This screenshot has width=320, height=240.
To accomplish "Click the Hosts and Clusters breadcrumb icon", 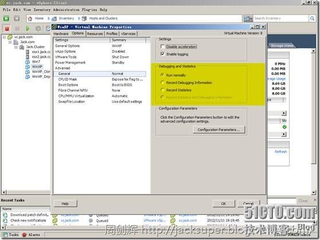I will (x=84, y=18).
